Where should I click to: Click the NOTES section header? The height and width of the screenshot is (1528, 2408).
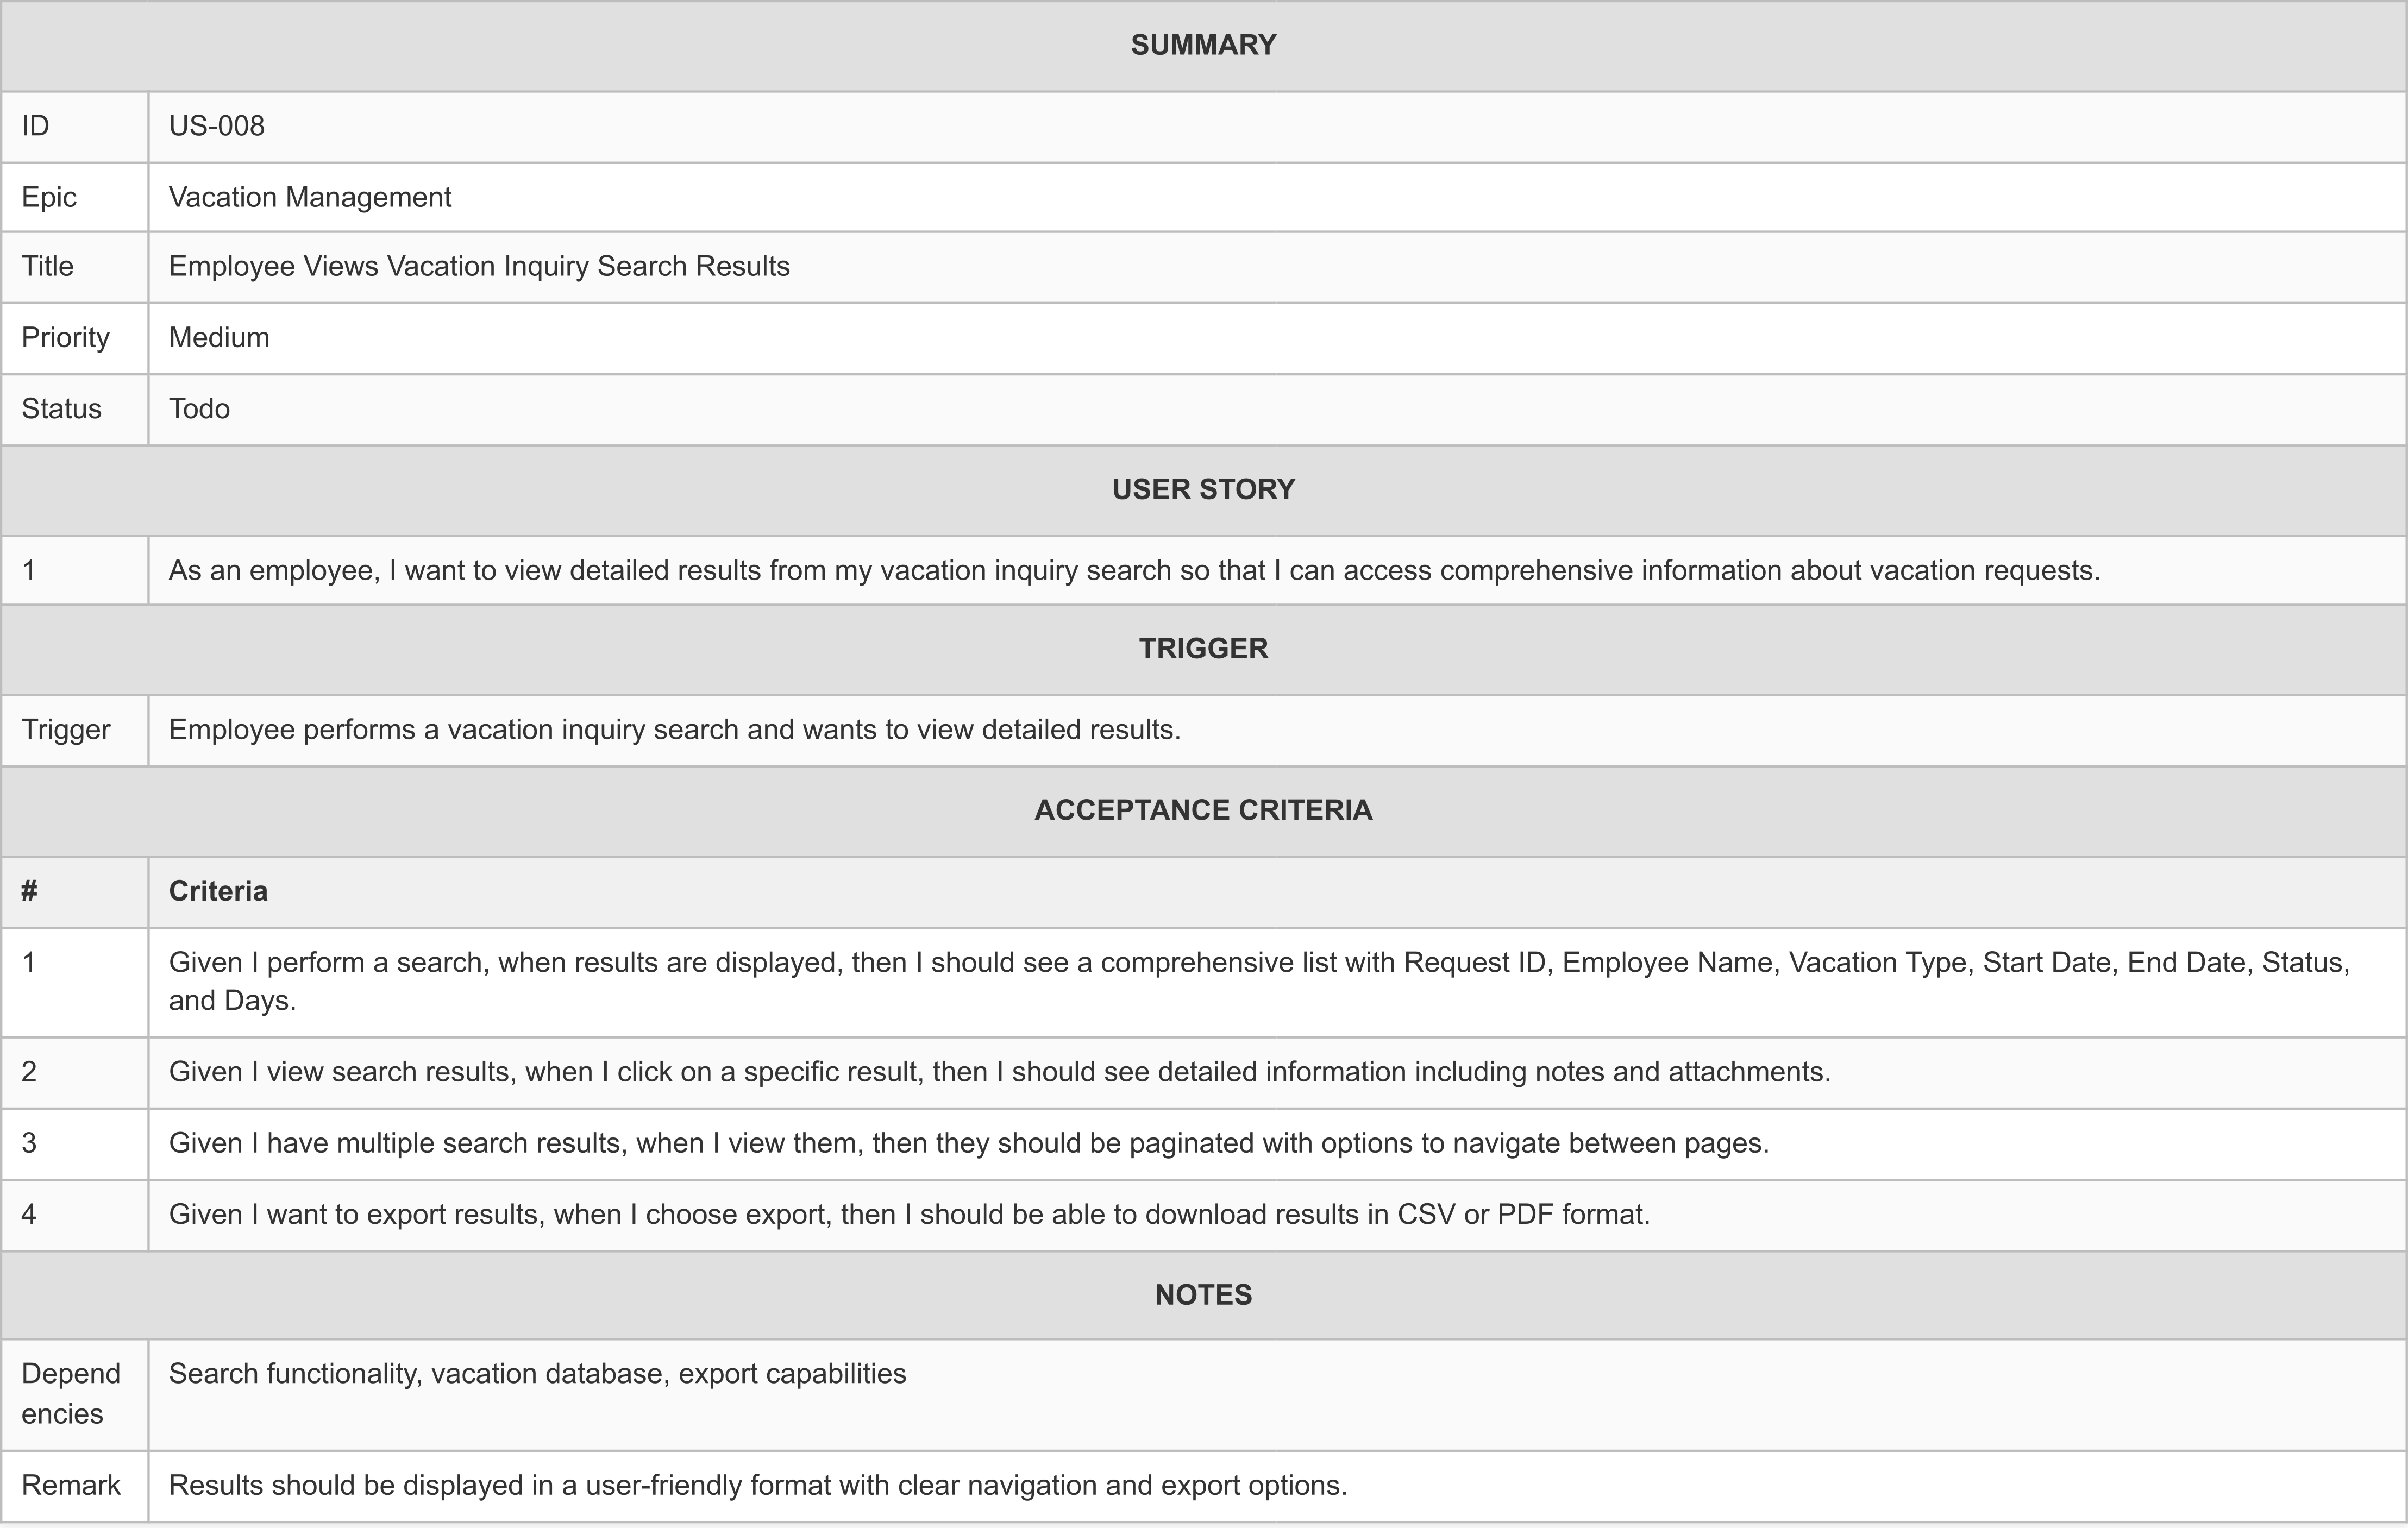click(1203, 1296)
